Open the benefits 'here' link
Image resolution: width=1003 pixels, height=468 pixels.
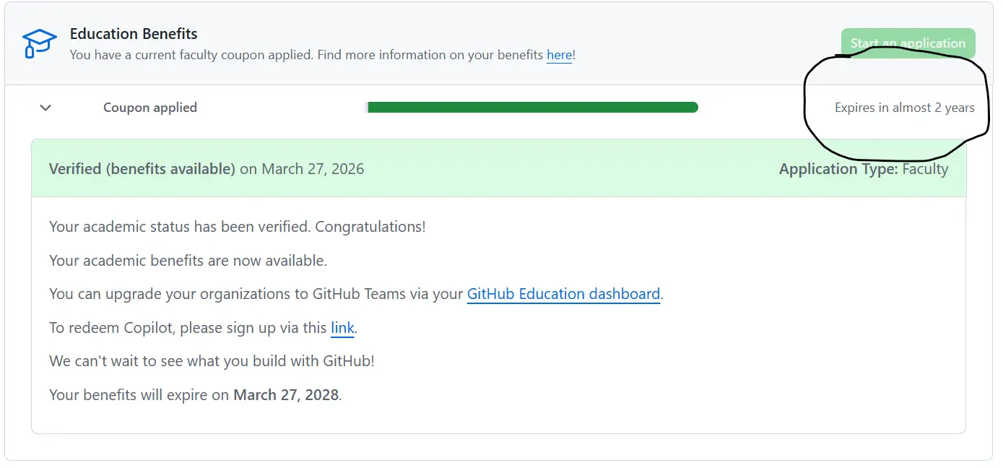point(559,55)
